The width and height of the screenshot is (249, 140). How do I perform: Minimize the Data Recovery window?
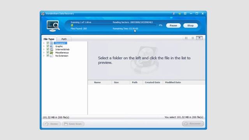pyautogui.click(x=191, y=14)
